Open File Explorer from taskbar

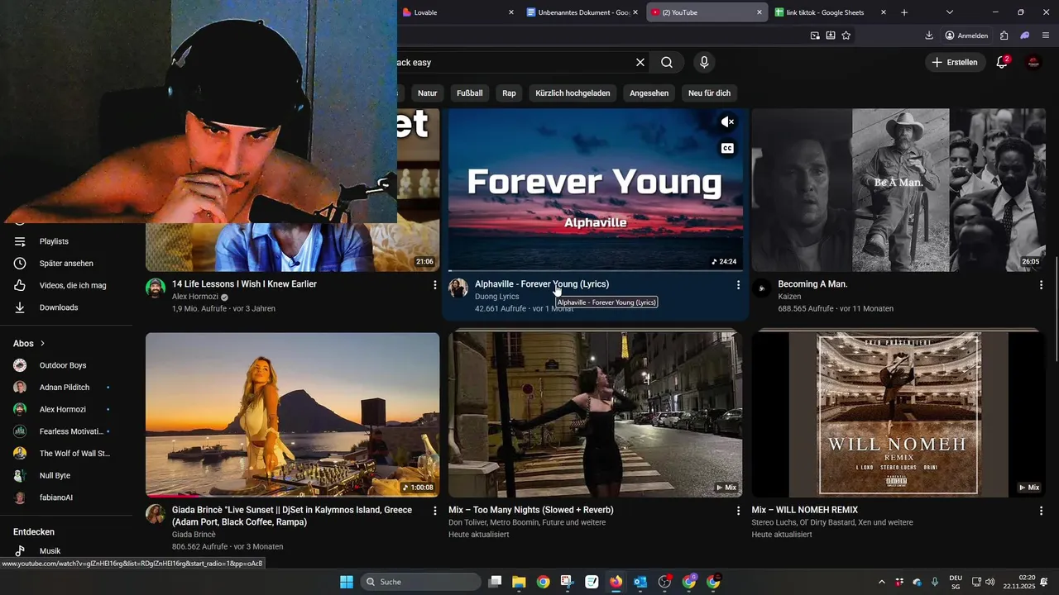(x=519, y=582)
